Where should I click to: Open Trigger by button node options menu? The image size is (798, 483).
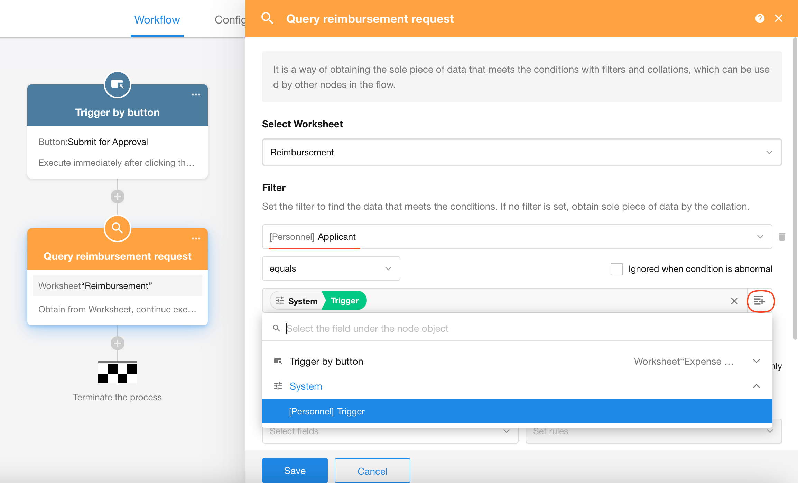coord(196,94)
